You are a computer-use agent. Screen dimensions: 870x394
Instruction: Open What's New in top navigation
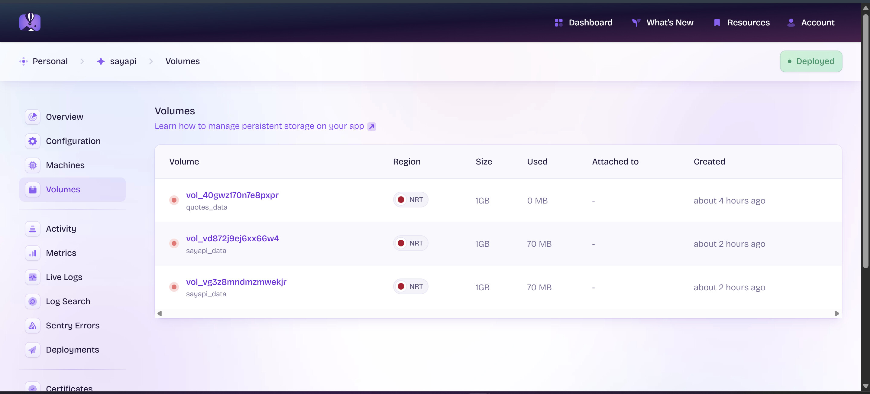click(x=662, y=23)
